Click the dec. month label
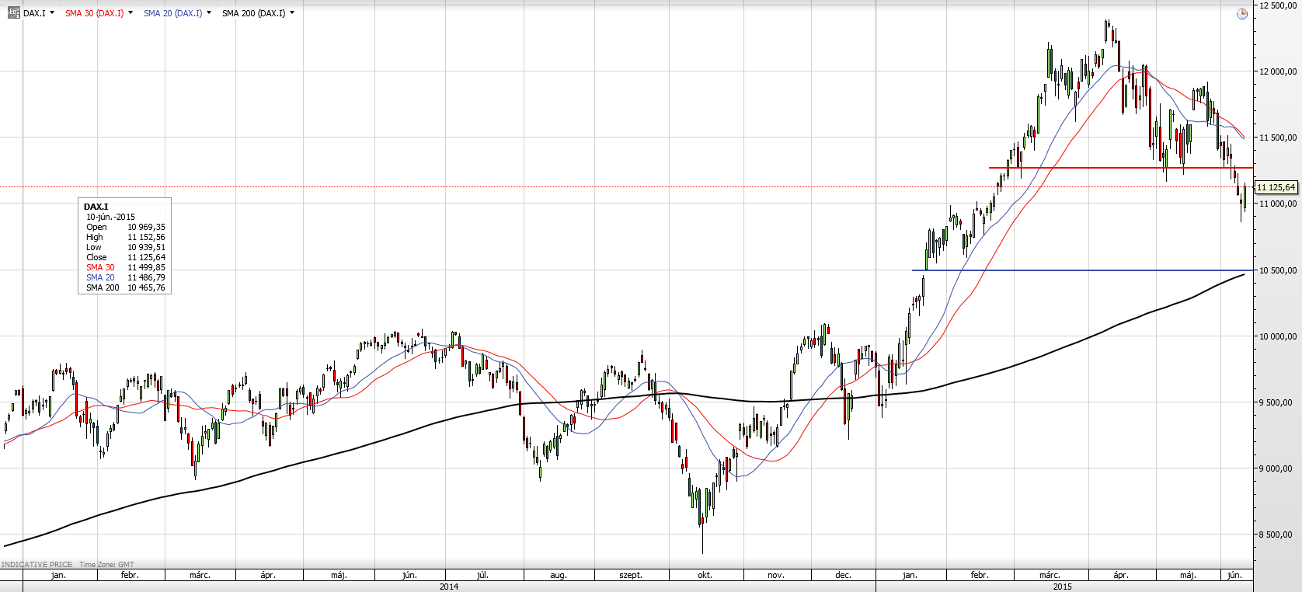Screen dimensions: 1302x592 click(x=843, y=575)
